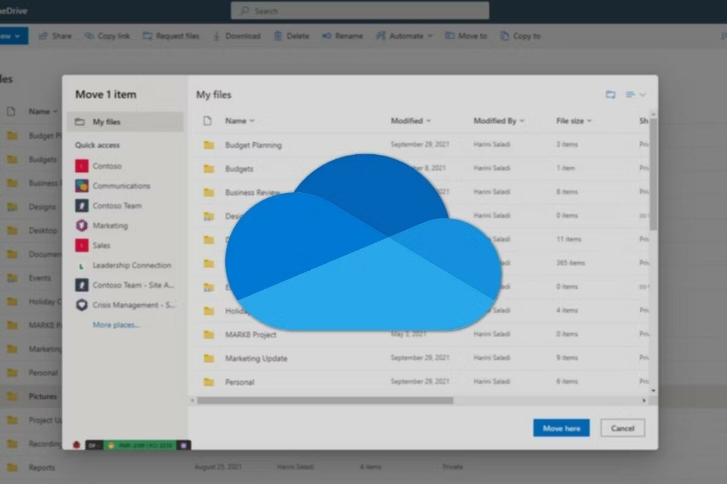Viewport: 727px width, 484px height.
Task: Click the Move here button
Action: click(562, 428)
